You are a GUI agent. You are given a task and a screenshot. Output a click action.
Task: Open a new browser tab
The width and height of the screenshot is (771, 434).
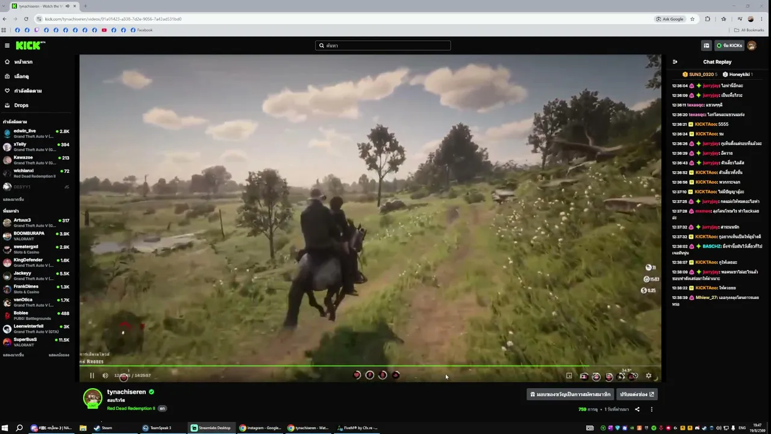(85, 6)
